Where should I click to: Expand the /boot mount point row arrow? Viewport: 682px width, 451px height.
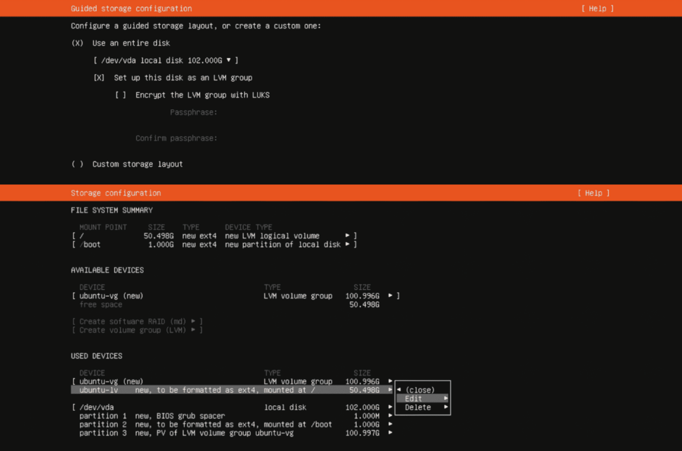[347, 244]
